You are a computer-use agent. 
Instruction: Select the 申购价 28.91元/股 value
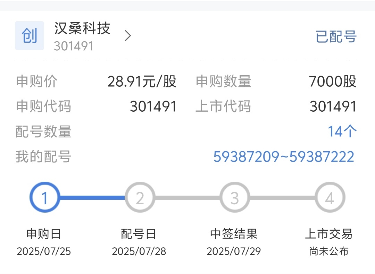(x=142, y=82)
